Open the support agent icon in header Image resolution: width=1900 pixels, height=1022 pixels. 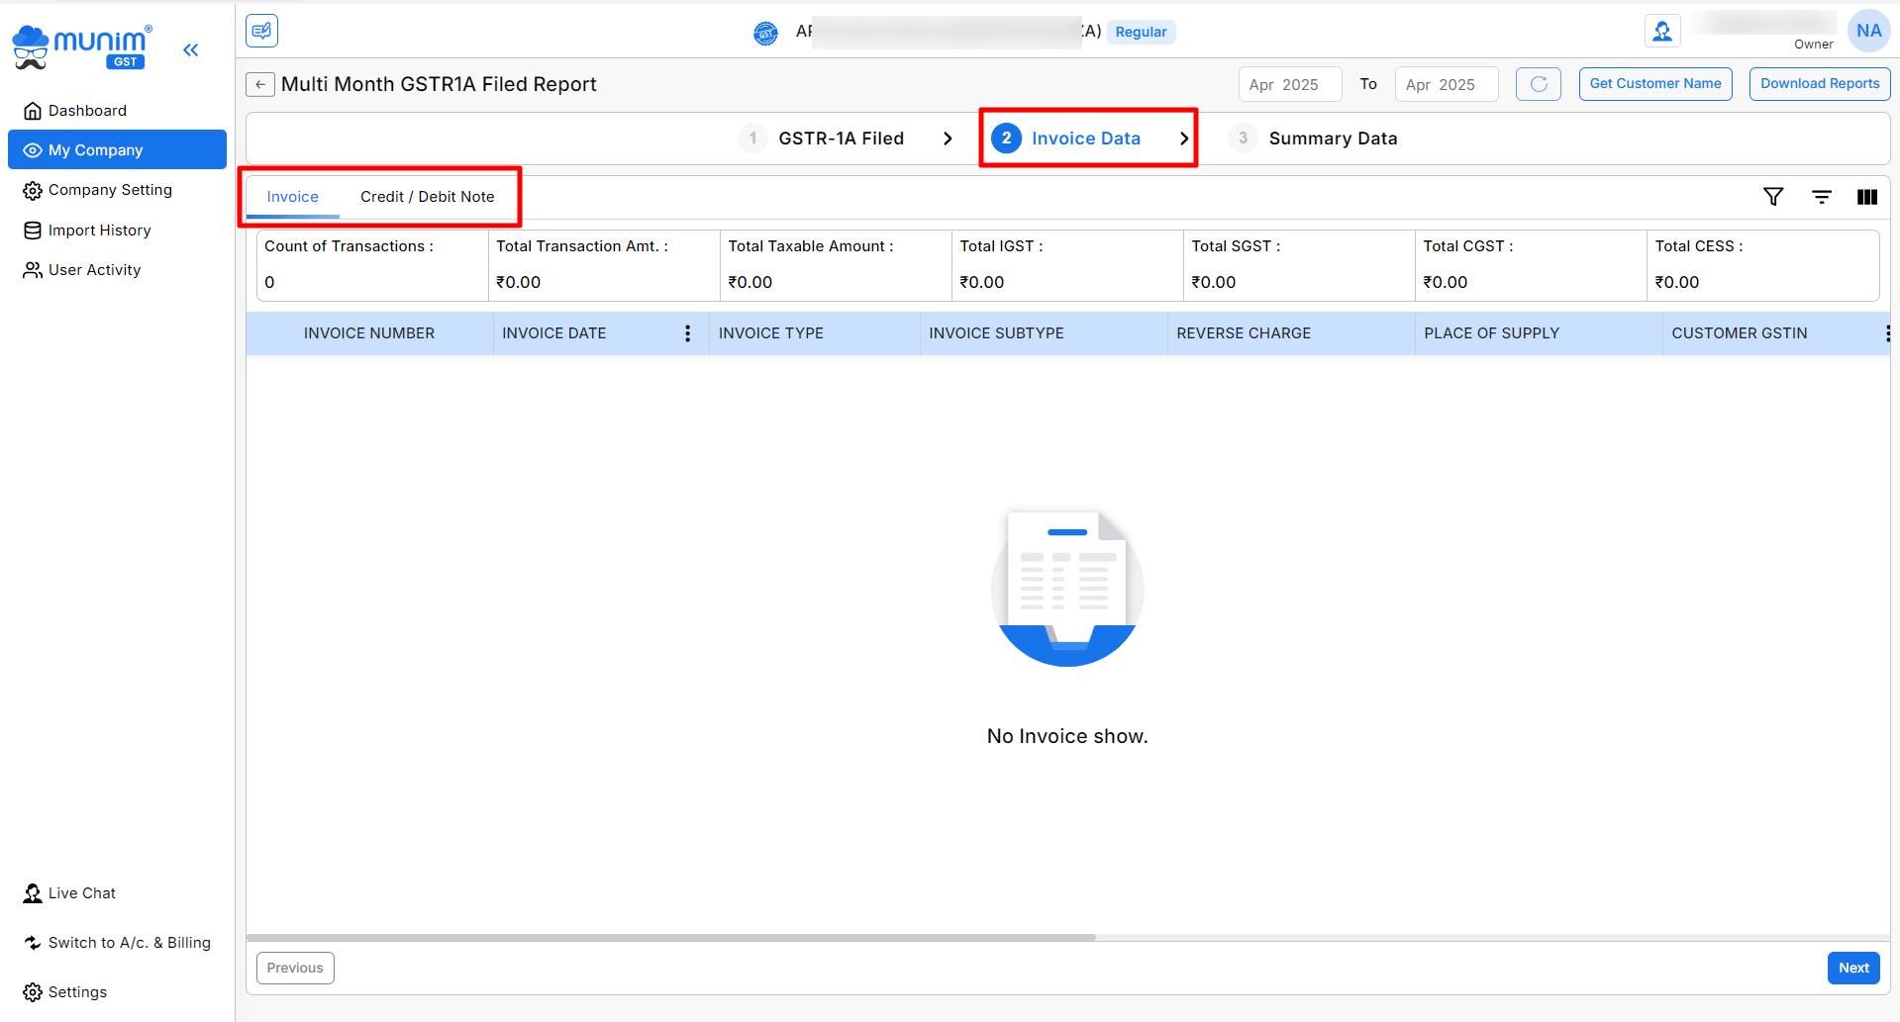1661,32
